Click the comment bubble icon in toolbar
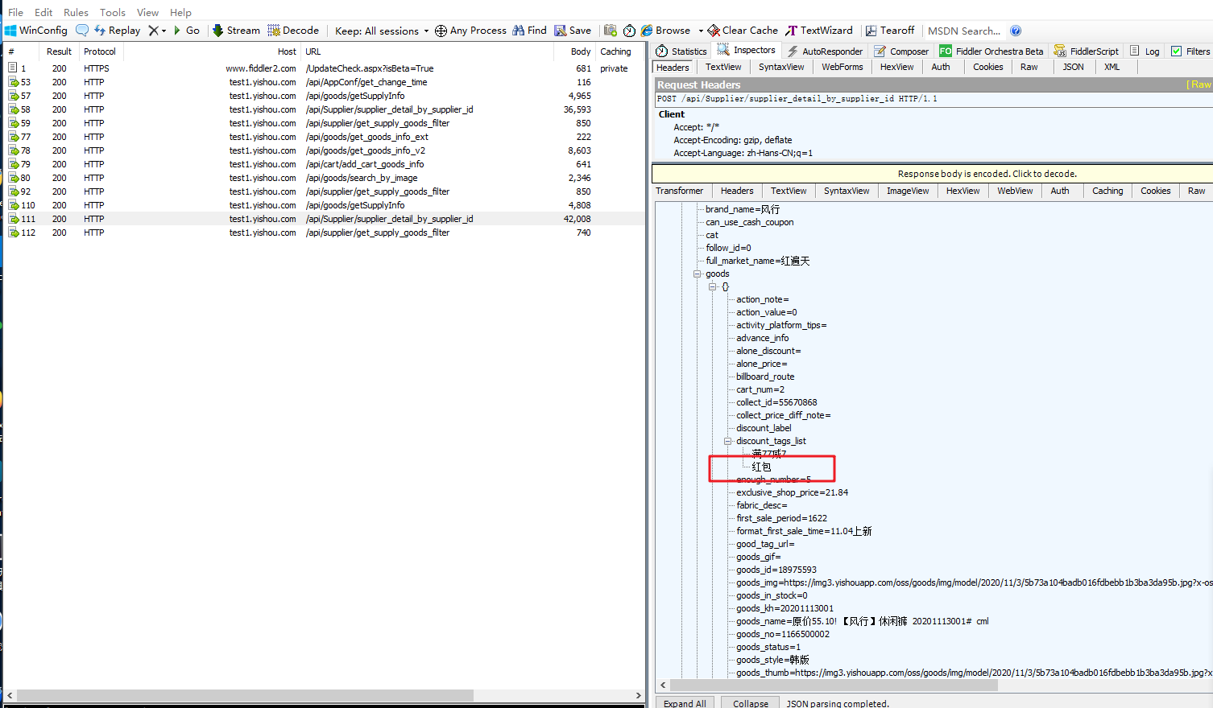This screenshot has width=1213, height=708. [82, 31]
